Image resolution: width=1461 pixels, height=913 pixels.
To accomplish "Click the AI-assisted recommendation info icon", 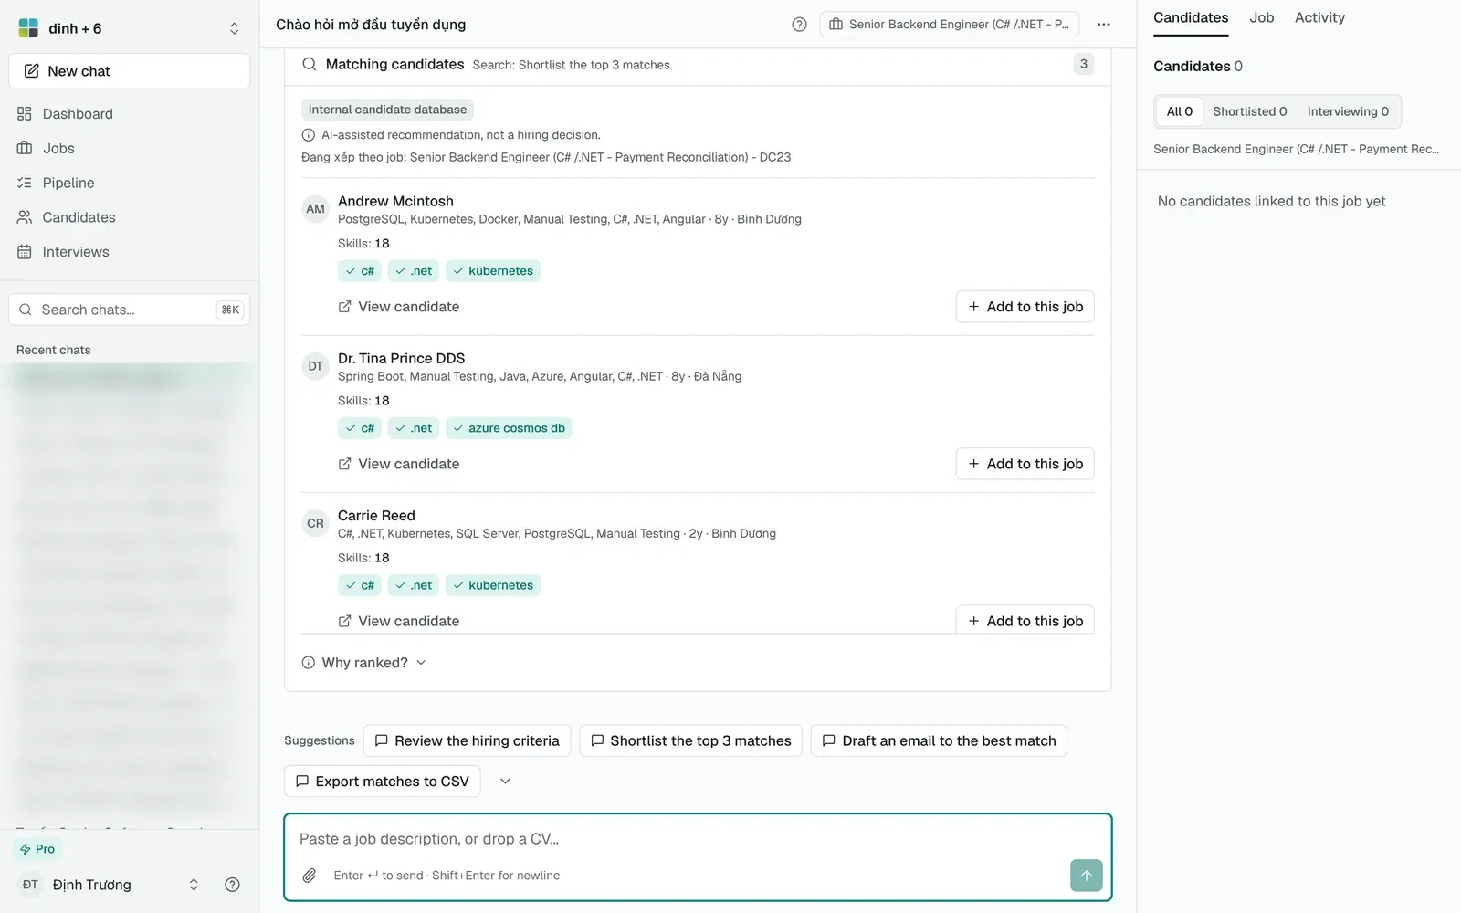I will (309, 135).
